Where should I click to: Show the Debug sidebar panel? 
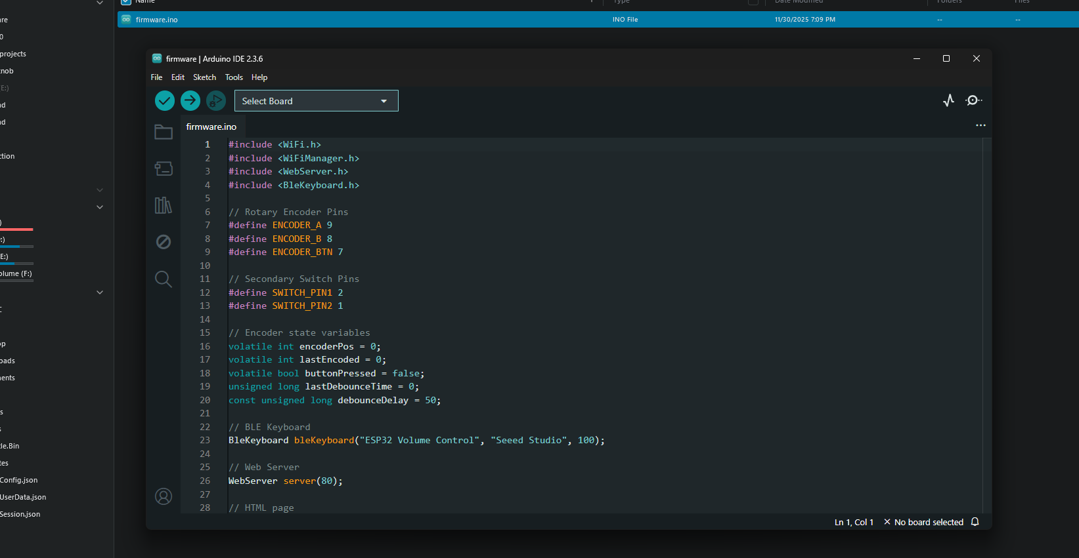[x=164, y=242]
